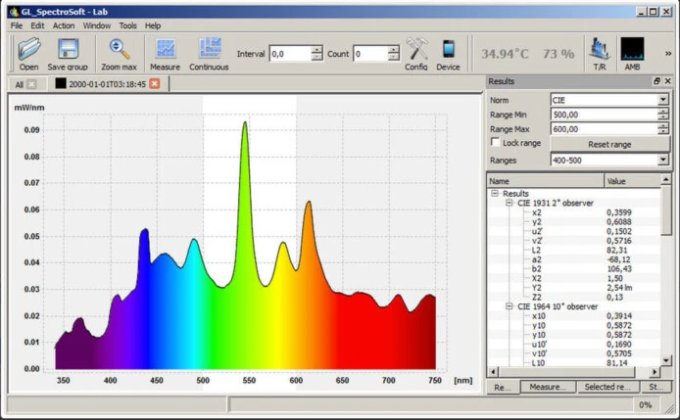Open the Tools menu
Viewport: 680px width, 420px height.
(127, 24)
